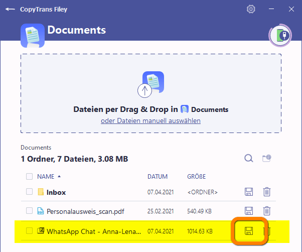Click the small Documents icon in drop text

[185, 109]
